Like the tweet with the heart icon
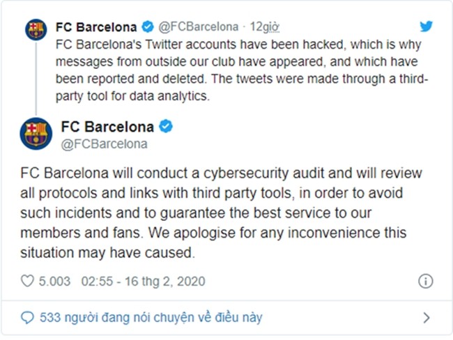Image resolution: width=453 pixels, height=340 pixels. [28, 281]
